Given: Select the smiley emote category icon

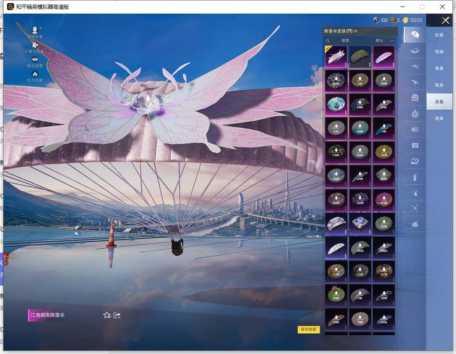Looking at the screenshot, I should click(x=415, y=98).
